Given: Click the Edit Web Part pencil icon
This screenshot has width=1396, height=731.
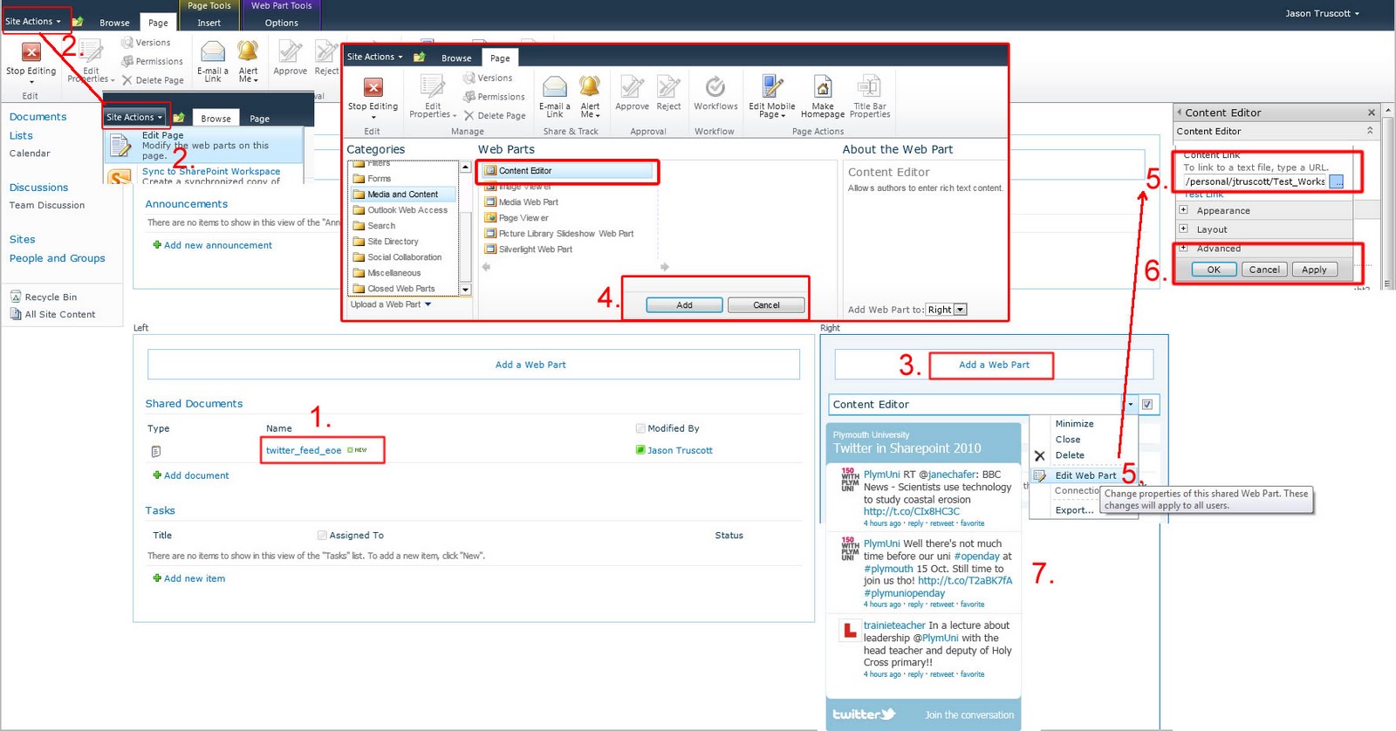Looking at the screenshot, I should (x=1039, y=475).
